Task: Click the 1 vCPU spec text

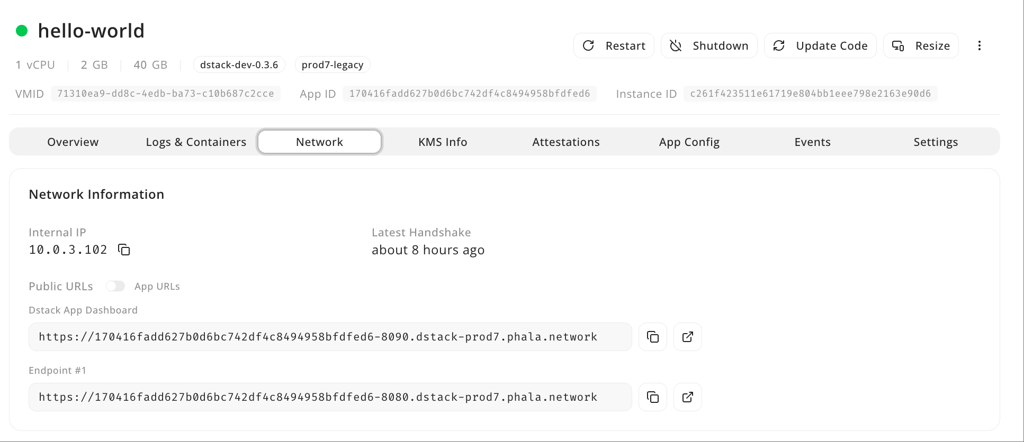Action: click(x=35, y=65)
